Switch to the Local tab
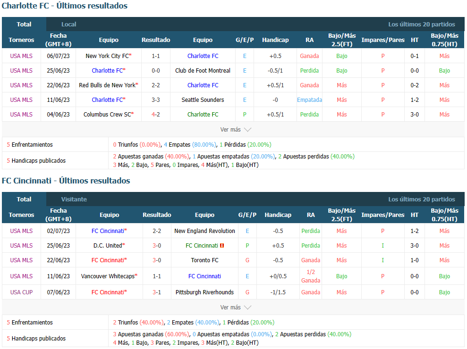The image size is (467, 349). tap(69, 25)
